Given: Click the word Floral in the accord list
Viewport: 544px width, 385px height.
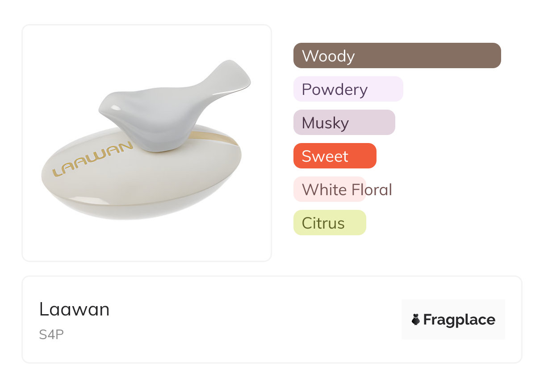Looking at the screenshot, I should click(x=372, y=189).
